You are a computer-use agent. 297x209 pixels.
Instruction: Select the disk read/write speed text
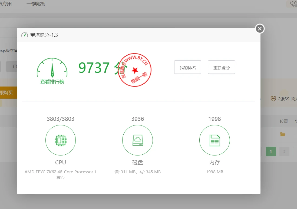tap(137, 172)
